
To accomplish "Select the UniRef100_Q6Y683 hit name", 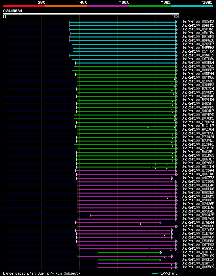I will 198,163.
